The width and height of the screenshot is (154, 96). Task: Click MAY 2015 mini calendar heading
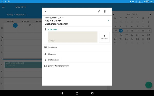(x=132, y=14)
